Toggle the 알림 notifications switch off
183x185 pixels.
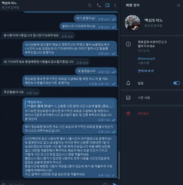pyautogui.click(x=176, y=83)
